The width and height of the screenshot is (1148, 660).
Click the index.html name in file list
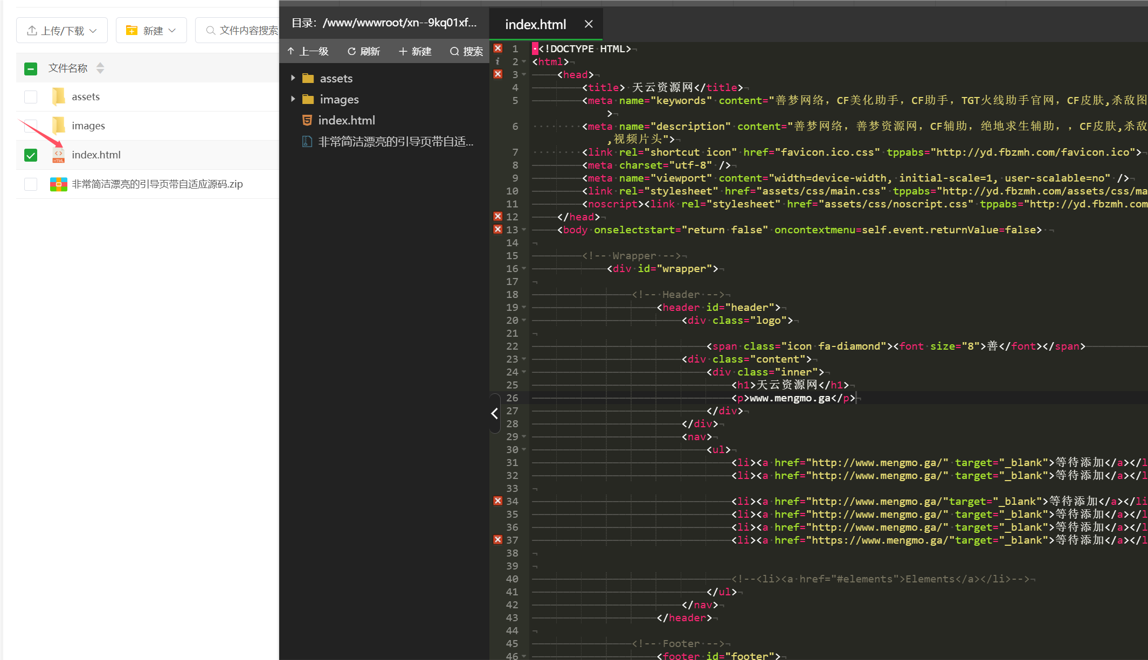coord(96,155)
